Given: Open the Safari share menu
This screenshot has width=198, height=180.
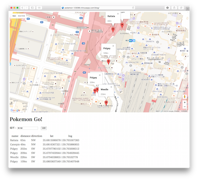Looking at the screenshot, I should pos(174,8).
